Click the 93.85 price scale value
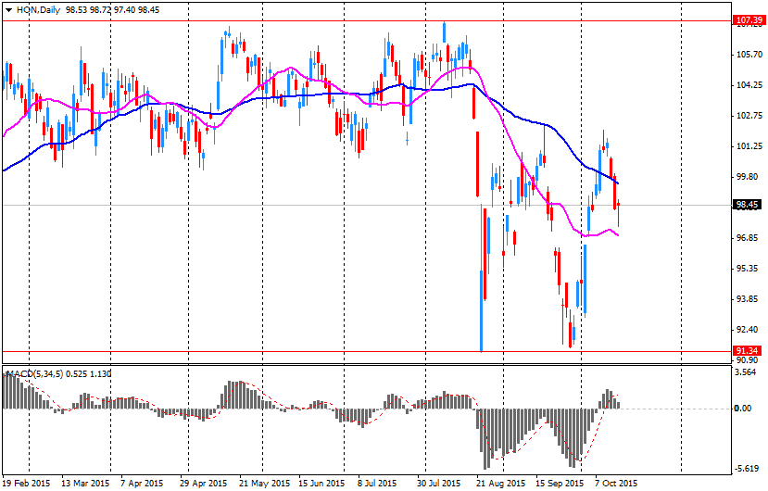This screenshot has width=768, height=491. tap(749, 299)
